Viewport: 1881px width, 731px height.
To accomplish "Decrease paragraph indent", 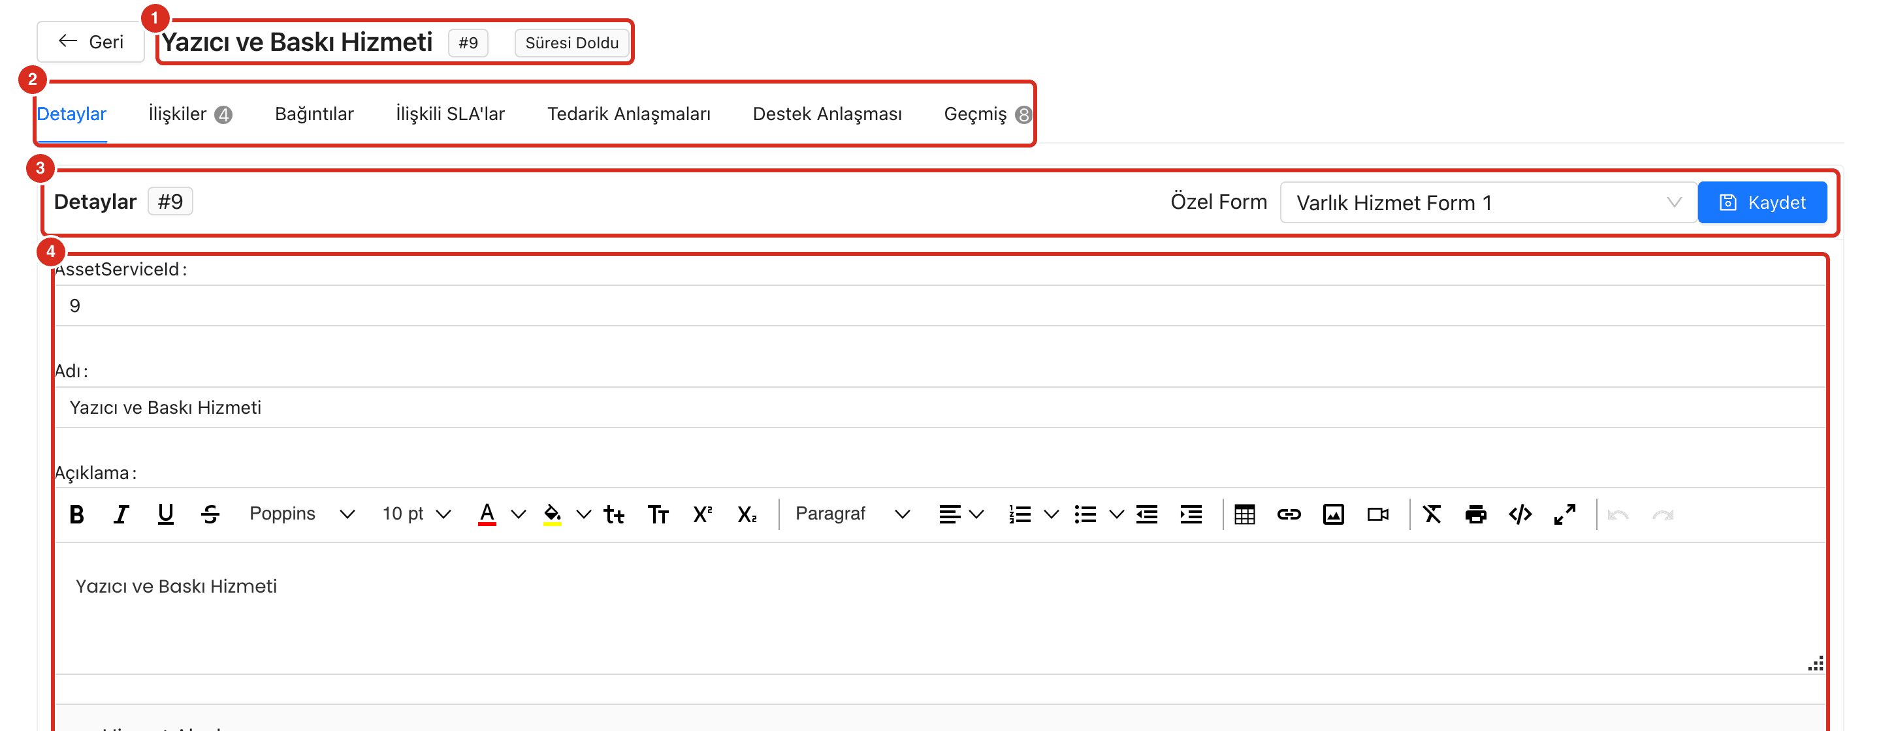I will tap(1147, 514).
